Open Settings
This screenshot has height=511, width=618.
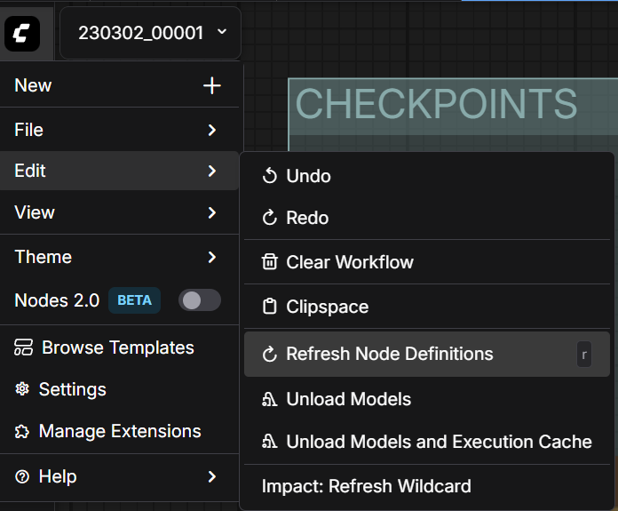tap(119, 389)
